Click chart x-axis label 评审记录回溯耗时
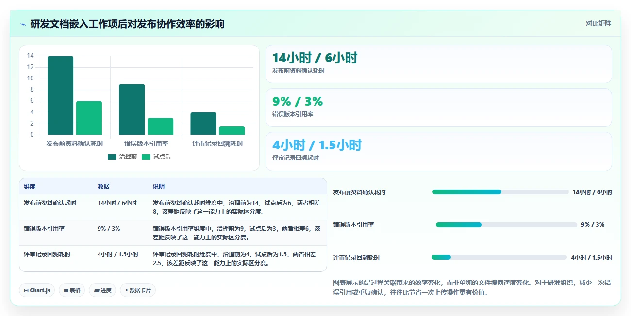 pos(217,144)
